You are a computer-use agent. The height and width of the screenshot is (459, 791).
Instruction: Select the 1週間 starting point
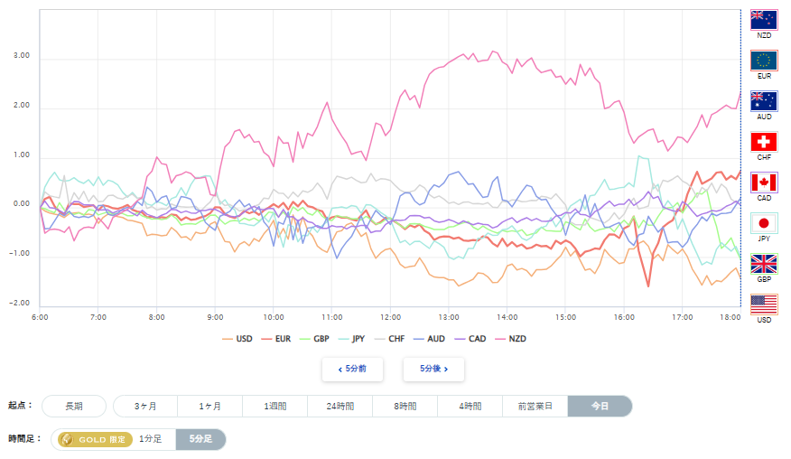pos(275,406)
